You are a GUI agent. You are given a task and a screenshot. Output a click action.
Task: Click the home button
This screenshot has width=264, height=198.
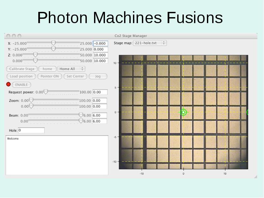pyautogui.click(x=47, y=69)
